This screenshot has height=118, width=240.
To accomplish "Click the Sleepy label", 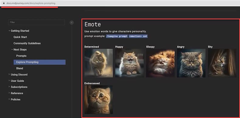I will pos(150,47).
